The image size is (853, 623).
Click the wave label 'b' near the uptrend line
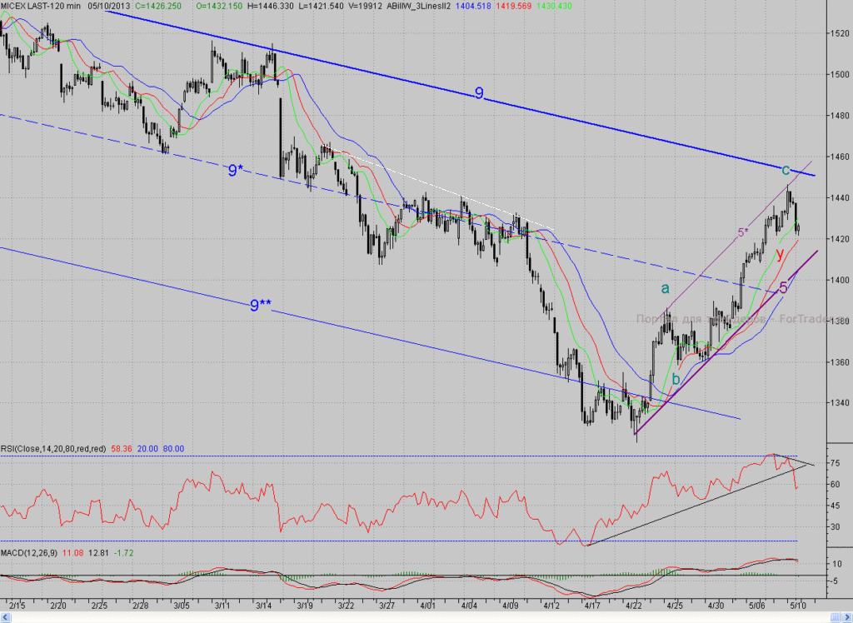[x=676, y=379]
